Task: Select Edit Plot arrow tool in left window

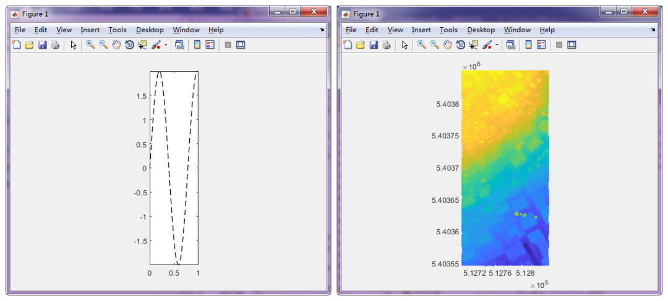Action: [x=73, y=45]
